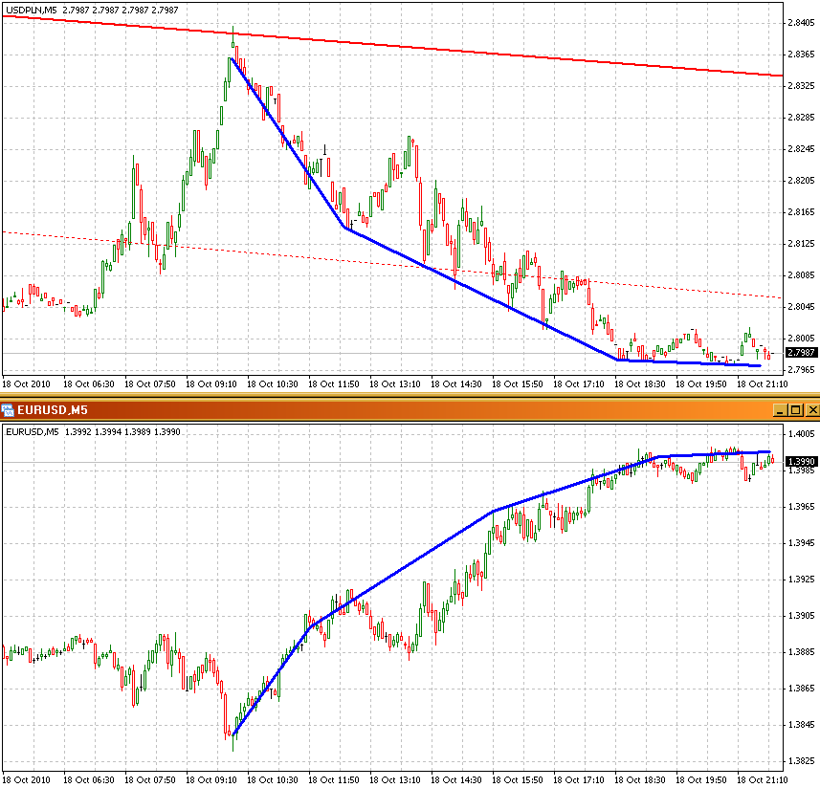The width and height of the screenshot is (820, 788).
Task: Select the current price label 1.3990
Action: pos(802,461)
